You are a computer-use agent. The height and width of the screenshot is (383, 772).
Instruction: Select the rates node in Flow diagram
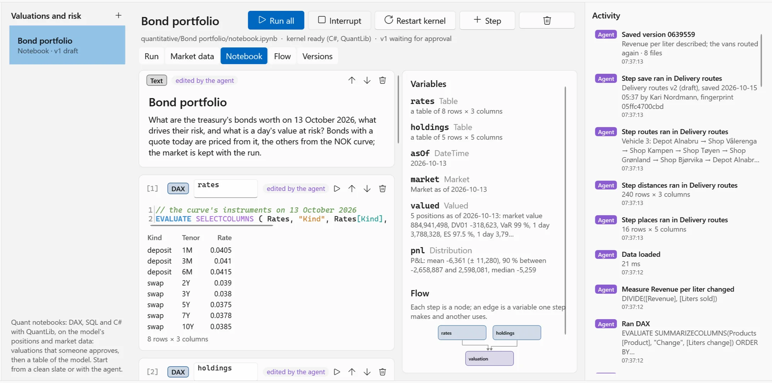pos(462,333)
